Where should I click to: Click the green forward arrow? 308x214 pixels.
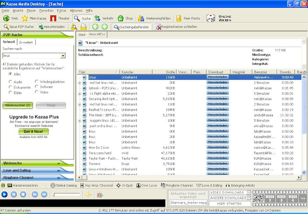[x=104, y=27]
